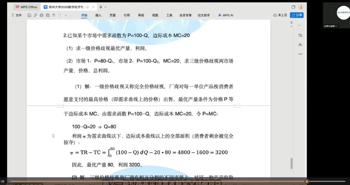Select the 开始 ribbon tab
350x185 pixels.
(x=84, y=15)
